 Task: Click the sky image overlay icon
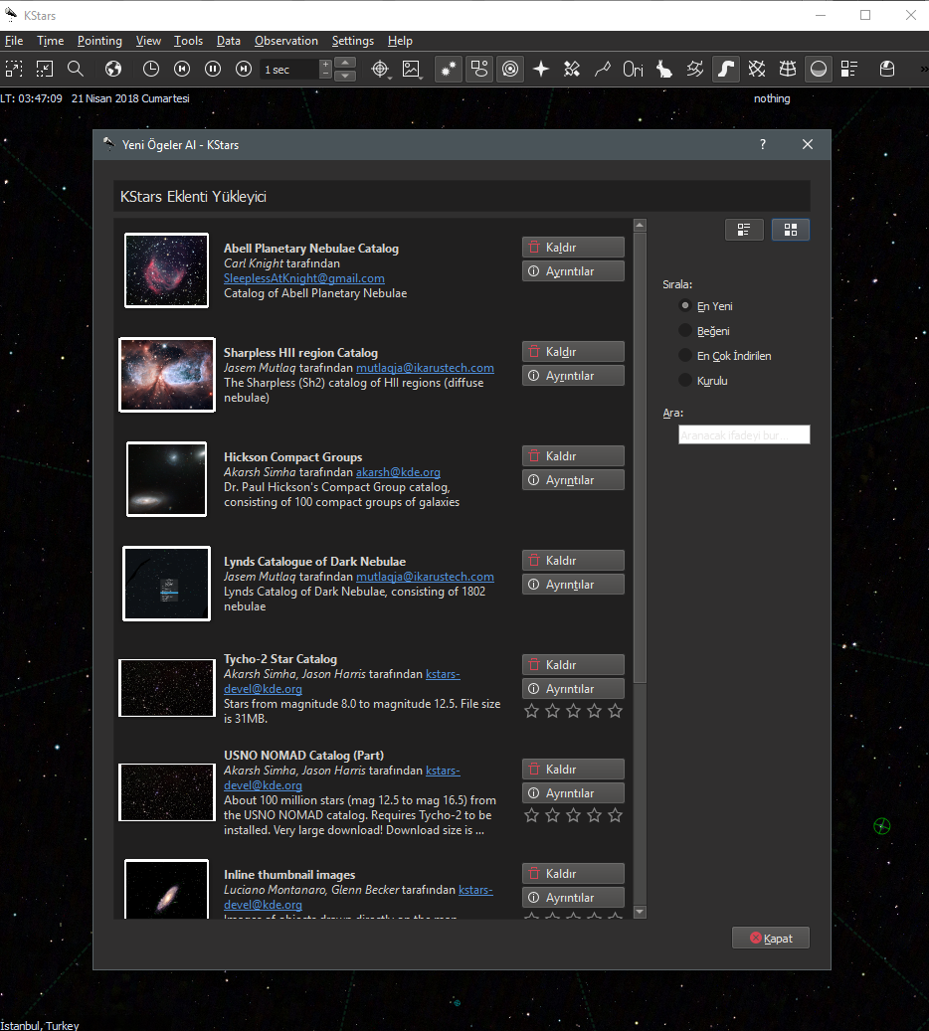coord(411,69)
